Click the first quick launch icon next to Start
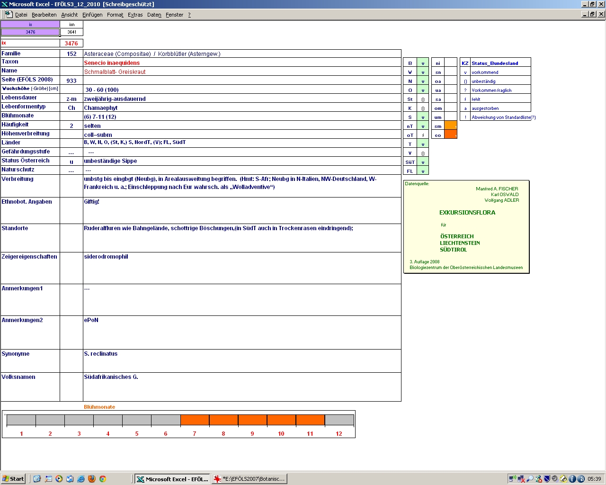This screenshot has height=485, width=606. (37, 479)
